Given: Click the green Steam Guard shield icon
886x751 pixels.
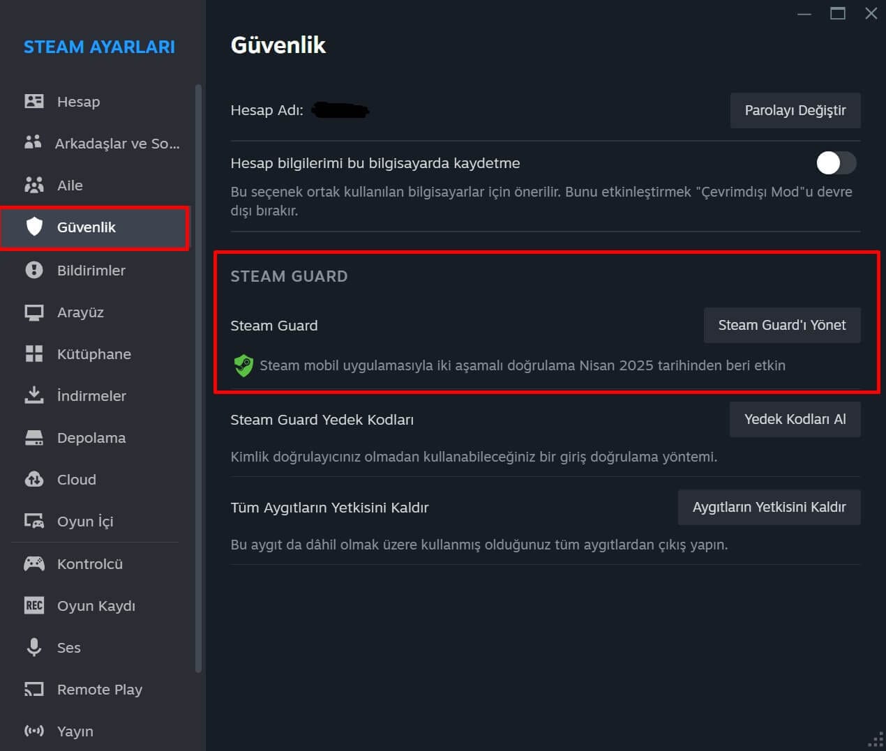Looking at the screenshot, I should click(x=243, y=365).
